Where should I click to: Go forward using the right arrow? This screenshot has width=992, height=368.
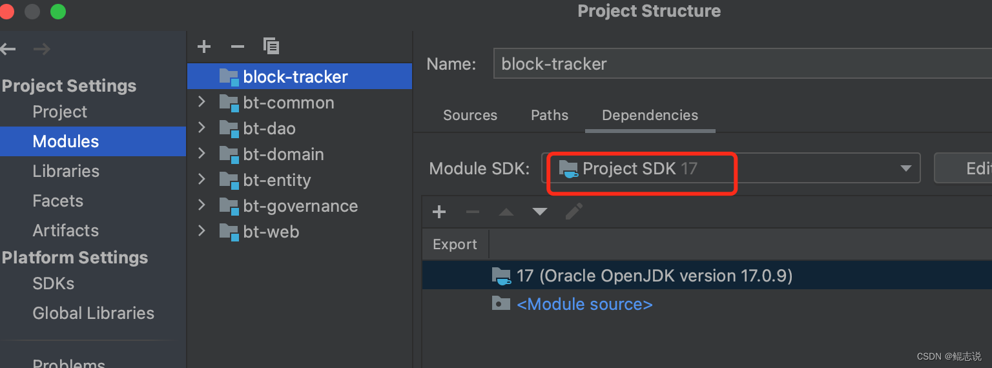tap(41, 49)
